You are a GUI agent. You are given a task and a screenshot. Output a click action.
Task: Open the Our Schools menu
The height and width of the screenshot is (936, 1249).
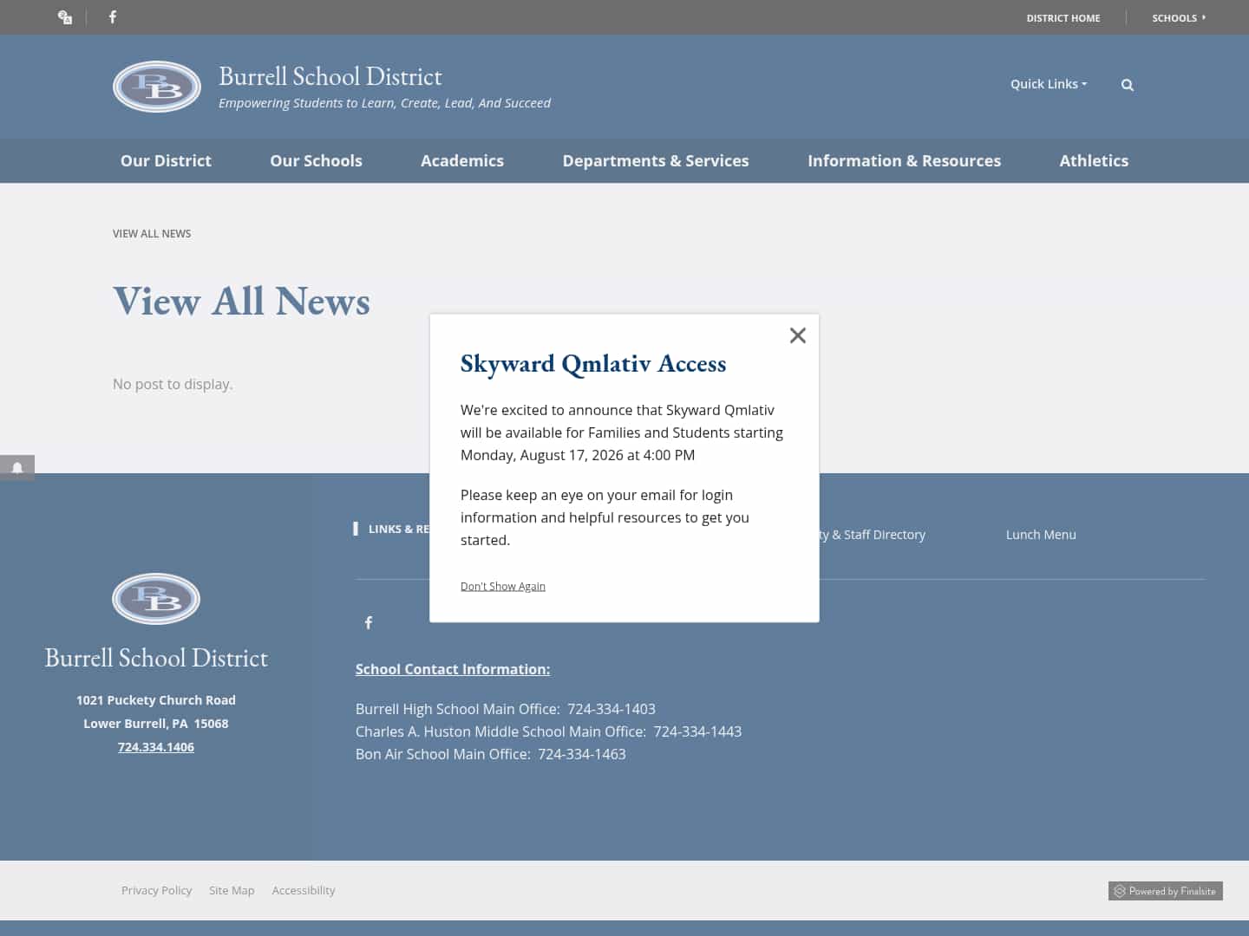pyautogui.click(x=316, y=160)
